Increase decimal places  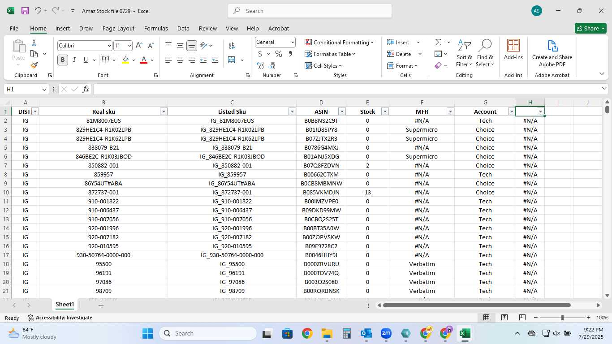pos(260,65)
